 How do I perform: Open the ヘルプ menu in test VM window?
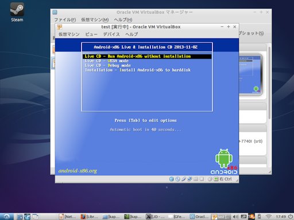click(x=131, y=34)
